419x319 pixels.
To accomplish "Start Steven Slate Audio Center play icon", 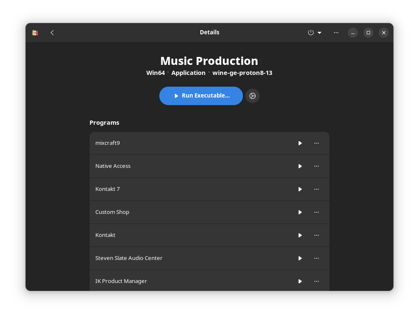I will 300,258.
